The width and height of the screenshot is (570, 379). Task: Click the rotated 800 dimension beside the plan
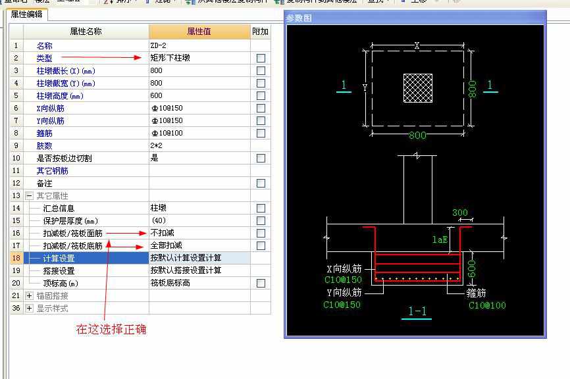(472, 89)
